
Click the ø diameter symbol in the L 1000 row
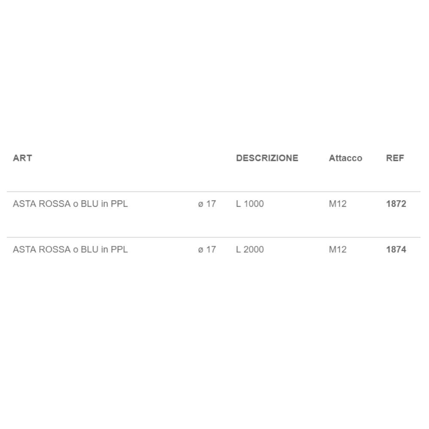[x=200, y=204]
